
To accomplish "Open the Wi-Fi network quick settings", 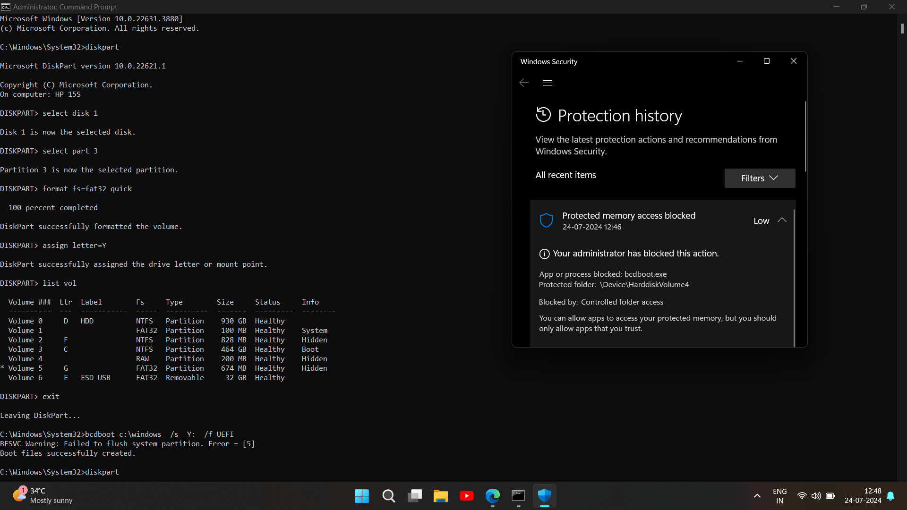I will [x=802, y=496].
